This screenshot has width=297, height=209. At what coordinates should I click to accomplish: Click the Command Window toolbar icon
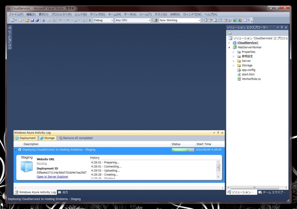click(x=245, y=20)
